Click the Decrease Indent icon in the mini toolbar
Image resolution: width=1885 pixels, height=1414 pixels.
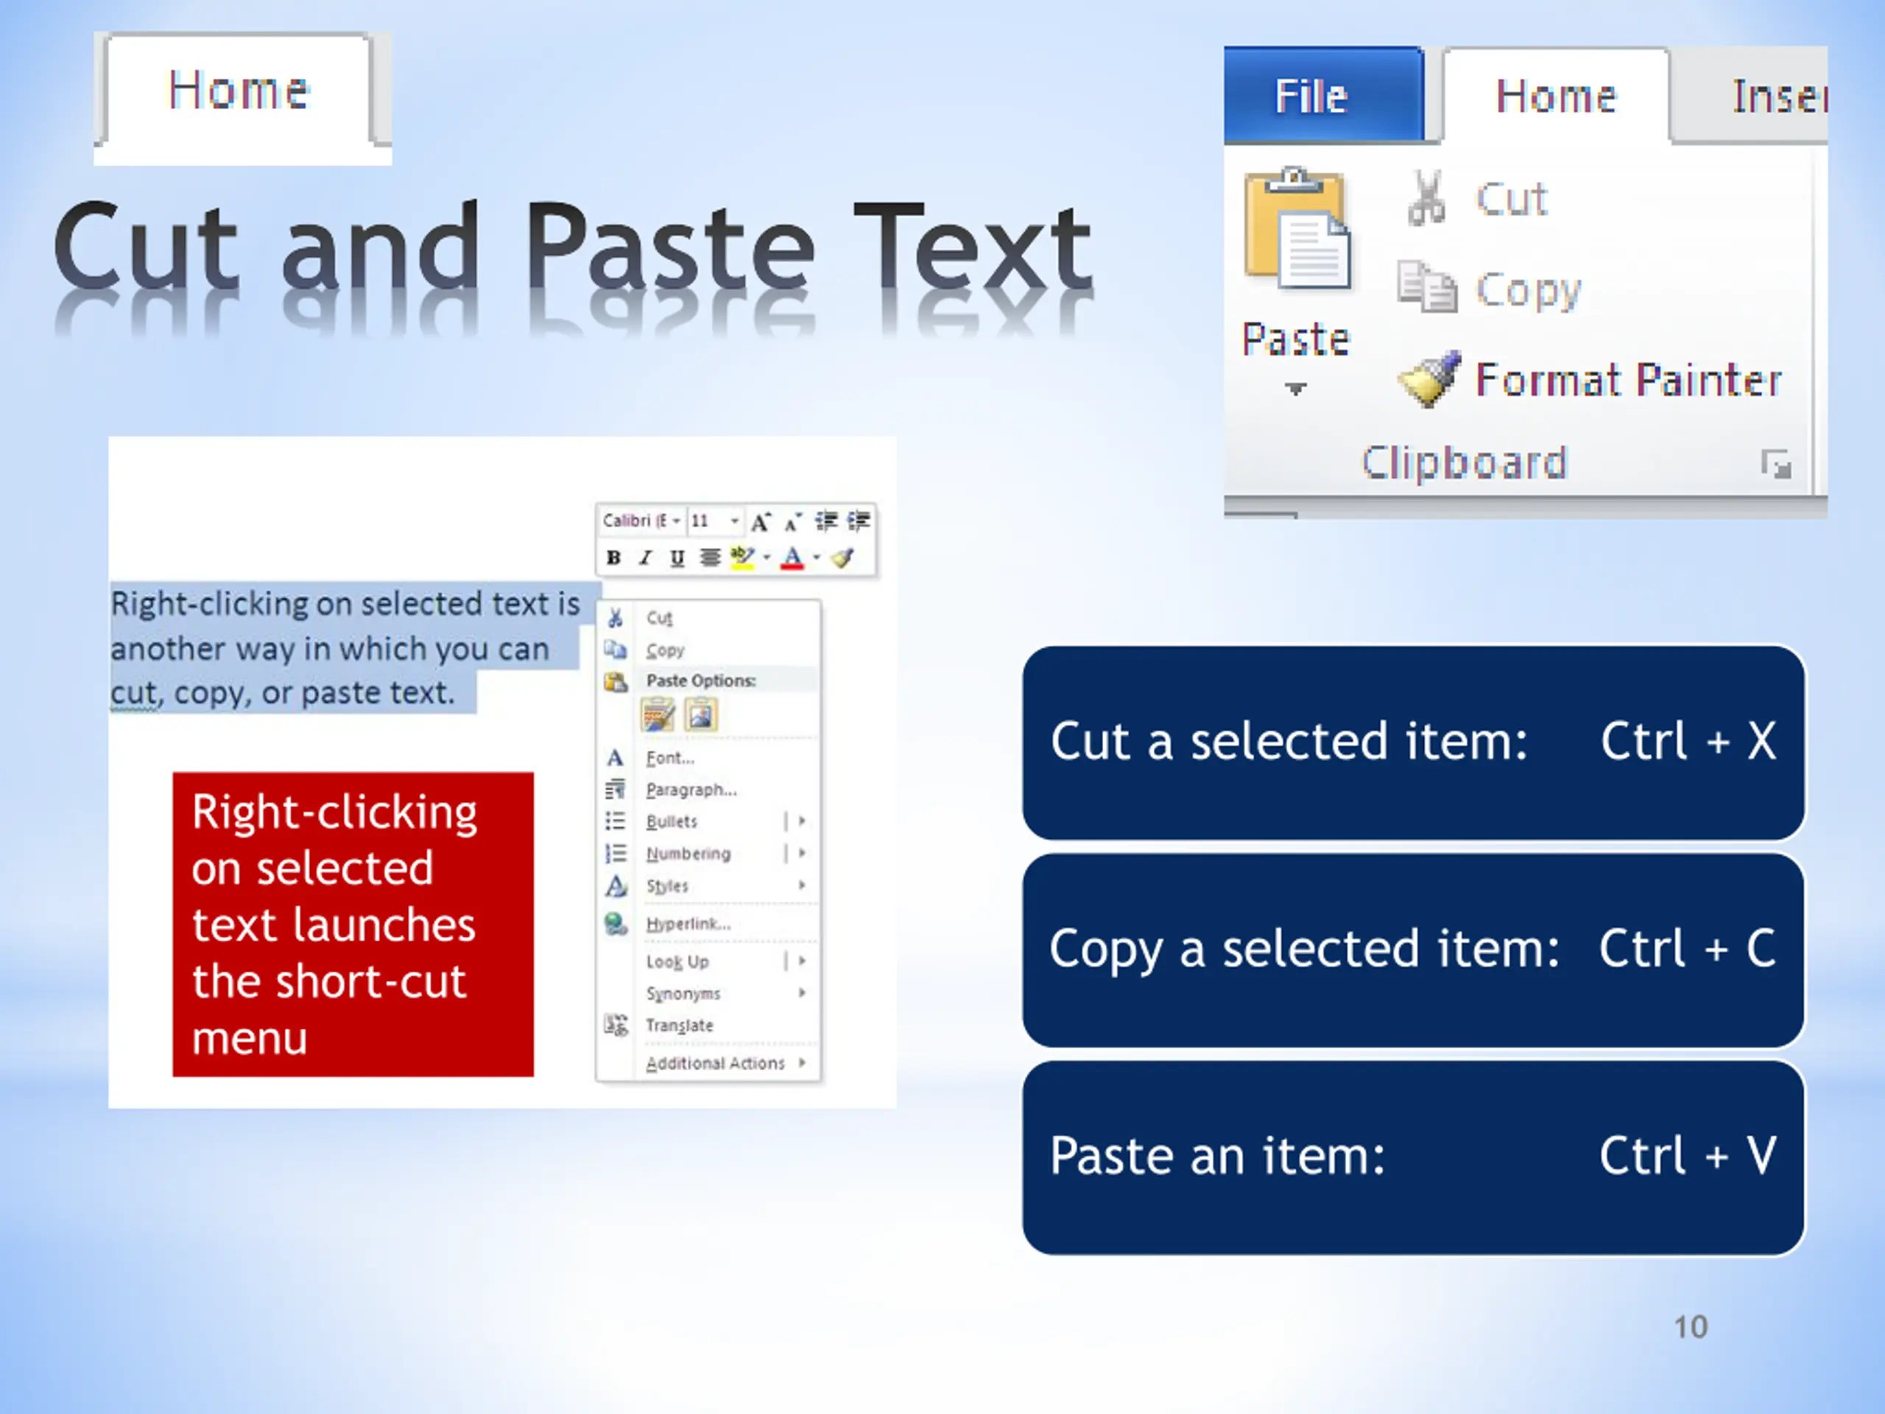click(x=825, y=521)
